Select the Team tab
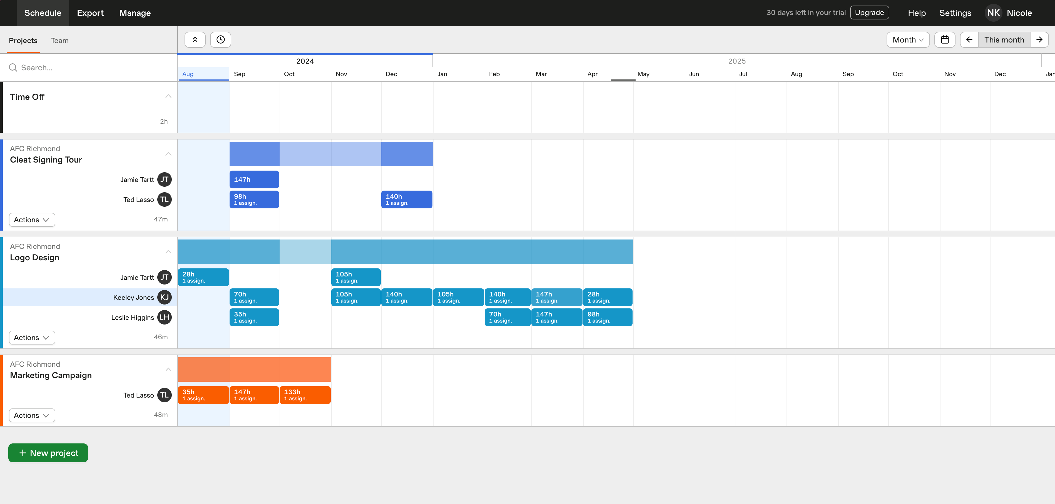 click(59, 40)
